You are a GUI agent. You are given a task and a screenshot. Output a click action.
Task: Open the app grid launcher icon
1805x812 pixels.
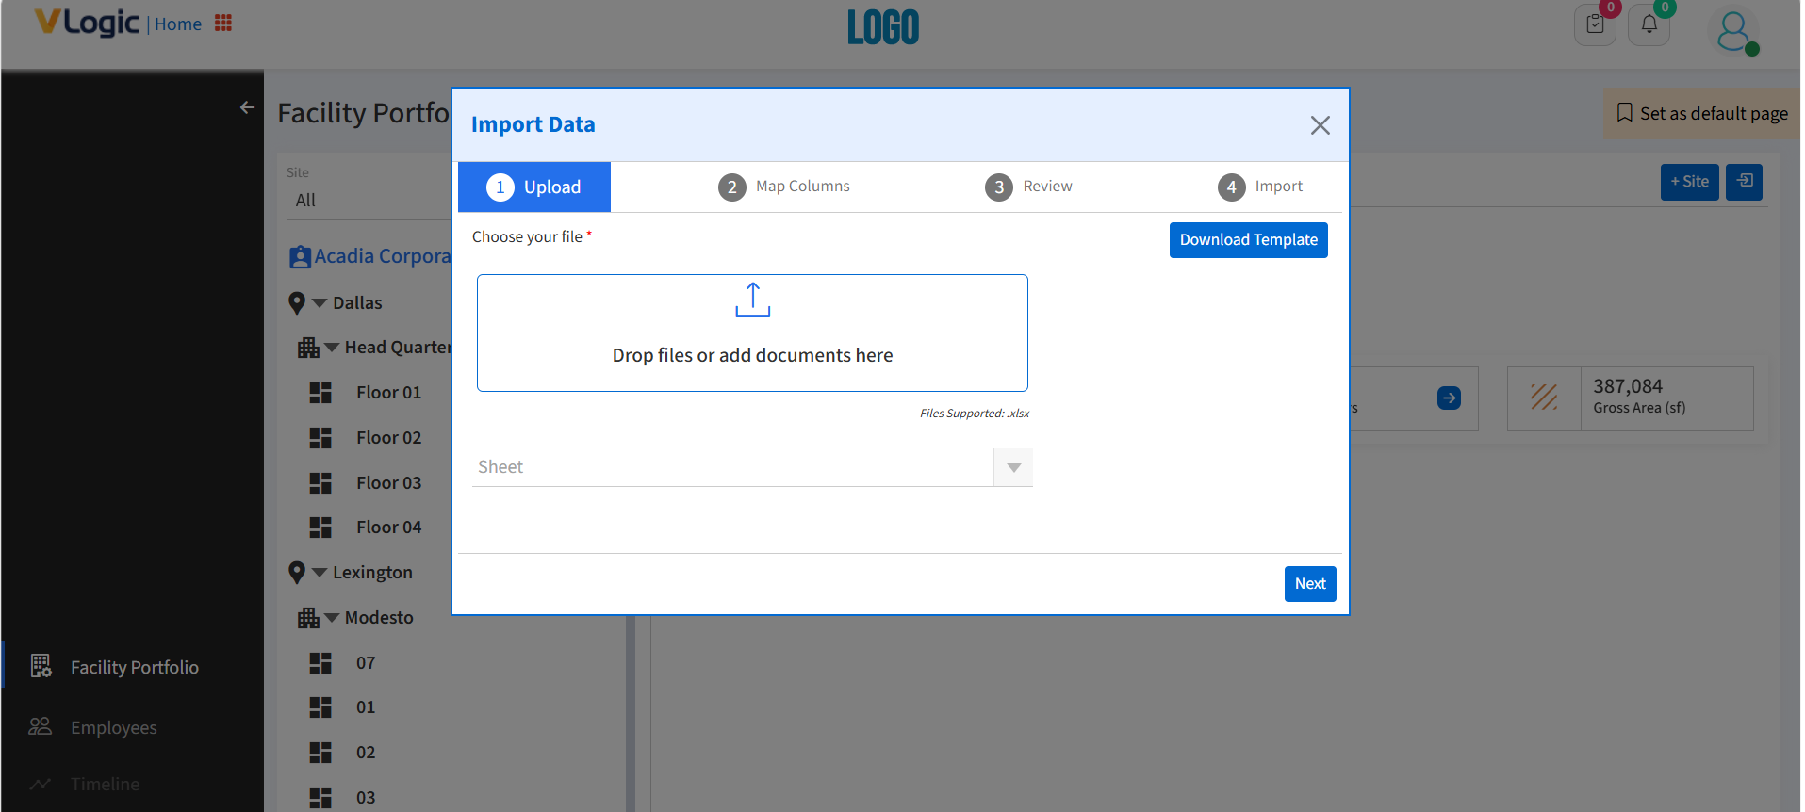223,24
